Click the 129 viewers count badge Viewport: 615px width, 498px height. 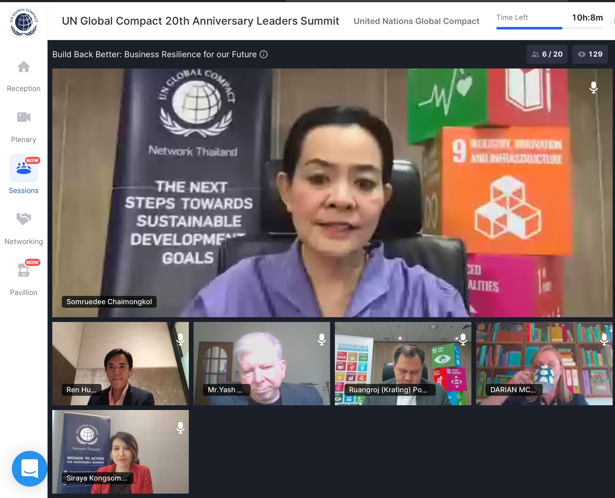click(590, 54)
